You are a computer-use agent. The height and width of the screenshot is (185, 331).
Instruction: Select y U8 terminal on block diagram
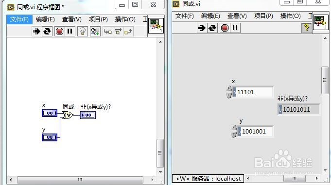50,137
